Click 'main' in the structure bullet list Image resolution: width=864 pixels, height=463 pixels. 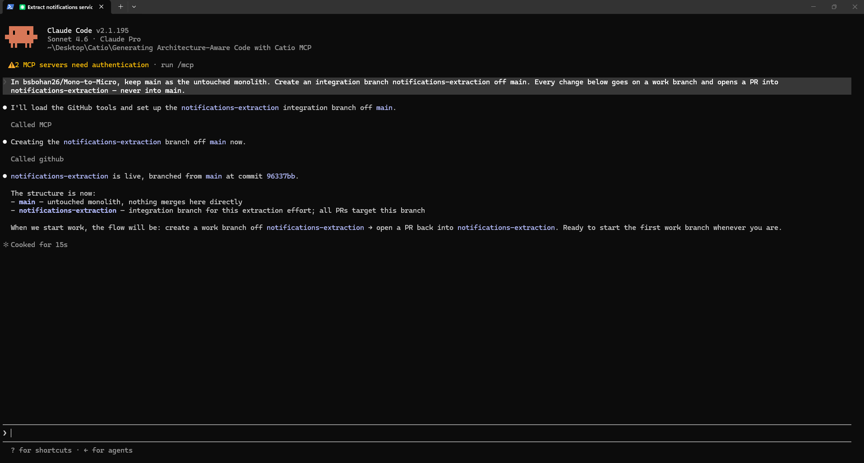click(27, 202)
